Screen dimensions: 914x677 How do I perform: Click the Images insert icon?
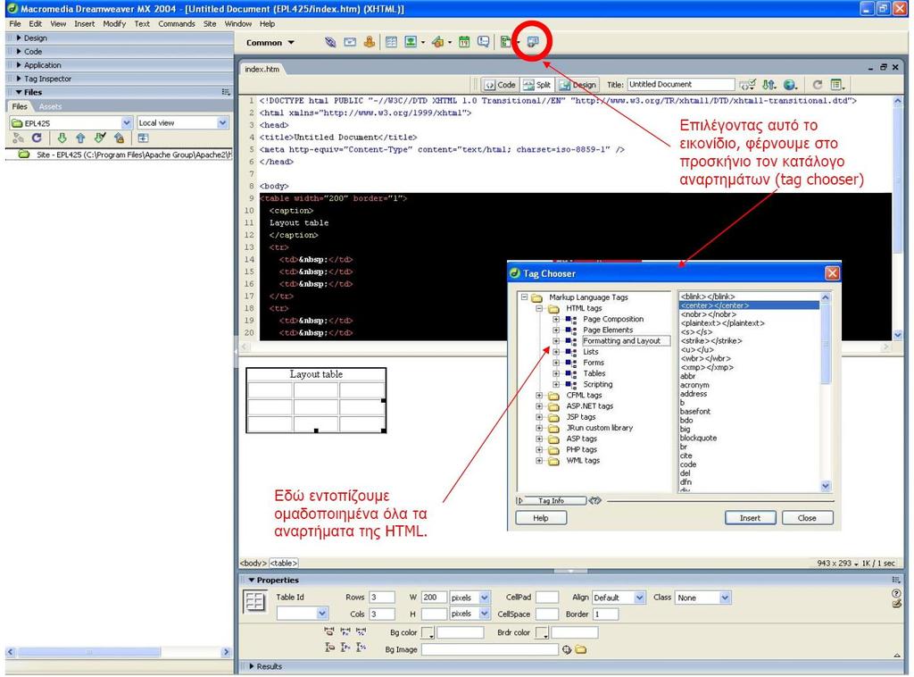pos(411,42)
